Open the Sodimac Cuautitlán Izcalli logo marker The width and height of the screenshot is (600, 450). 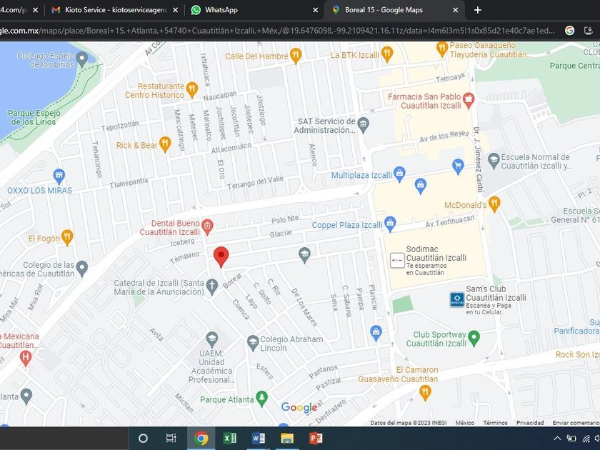(x=396, y=261)
